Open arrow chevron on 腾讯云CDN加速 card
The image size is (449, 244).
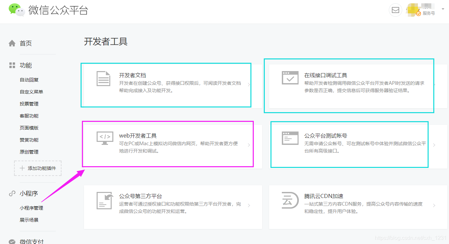point(434,206)
